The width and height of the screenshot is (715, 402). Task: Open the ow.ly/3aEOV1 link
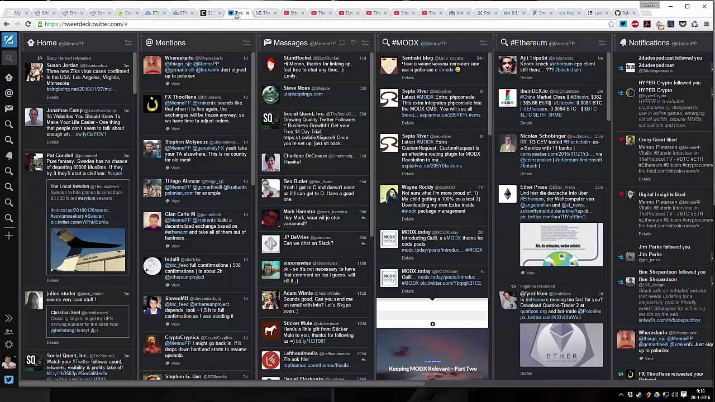coord(90,134)
